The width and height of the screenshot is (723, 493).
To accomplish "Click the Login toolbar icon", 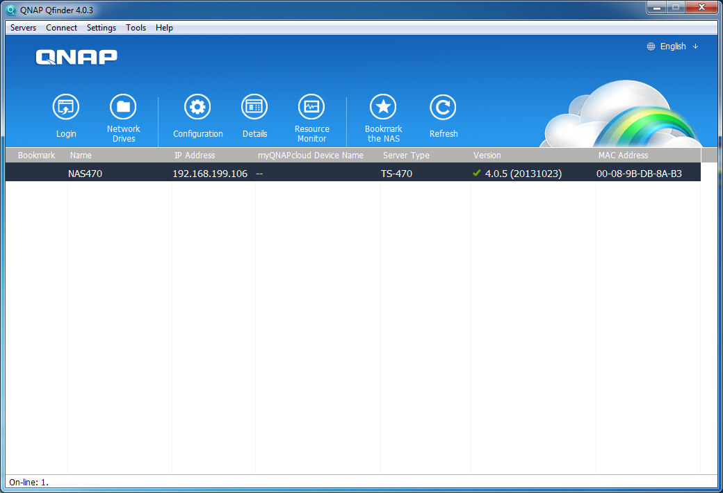I will 66,107.
